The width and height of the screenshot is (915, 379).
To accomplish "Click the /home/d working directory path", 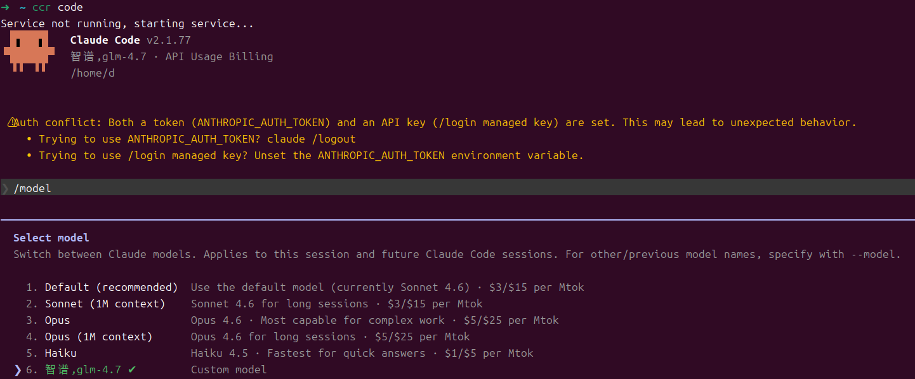I will pyautogui.click(x=93, y=73).
